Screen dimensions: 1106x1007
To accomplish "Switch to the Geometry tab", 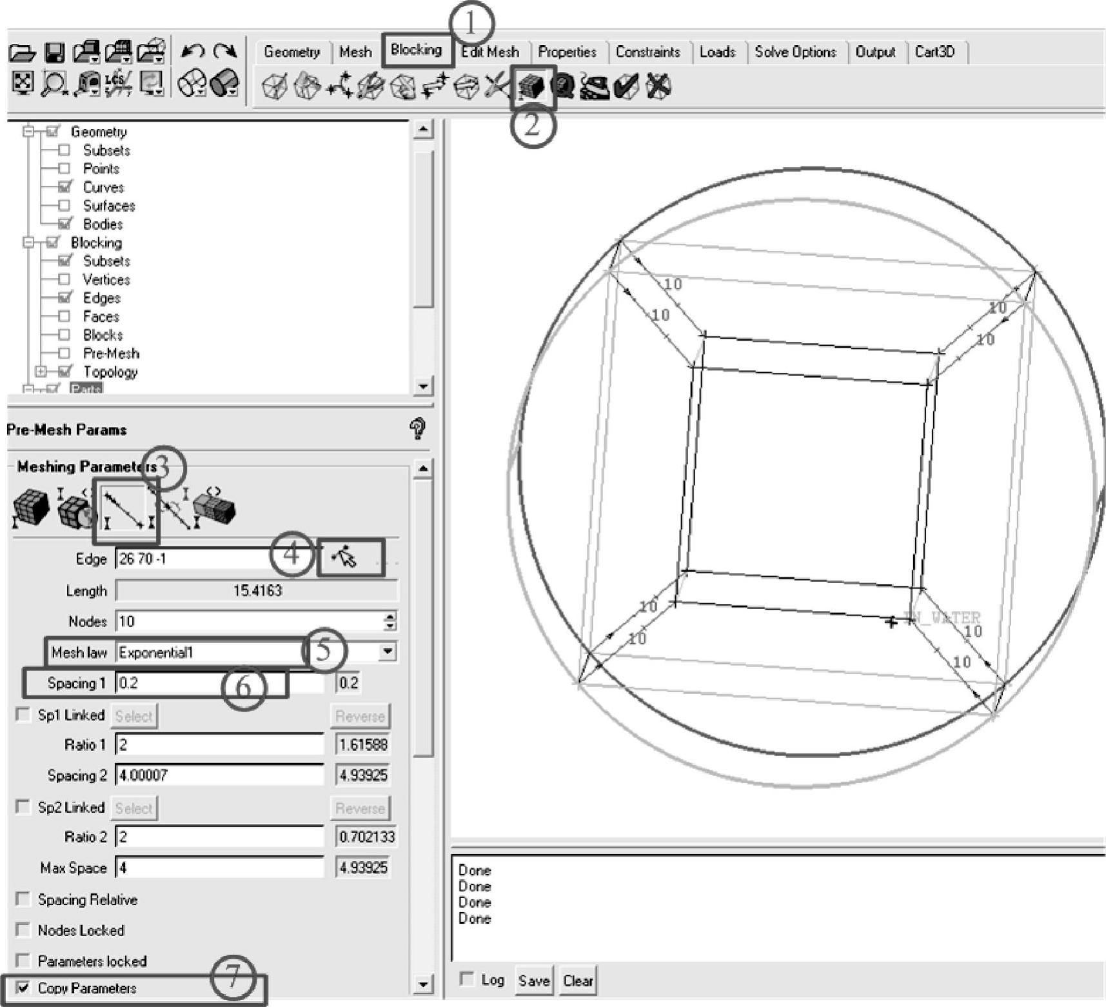I will point(291,52).
